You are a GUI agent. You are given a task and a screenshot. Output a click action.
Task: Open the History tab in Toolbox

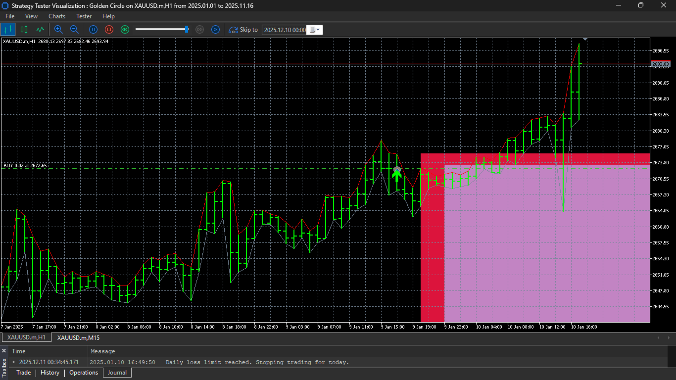click(x=50, y=373)
